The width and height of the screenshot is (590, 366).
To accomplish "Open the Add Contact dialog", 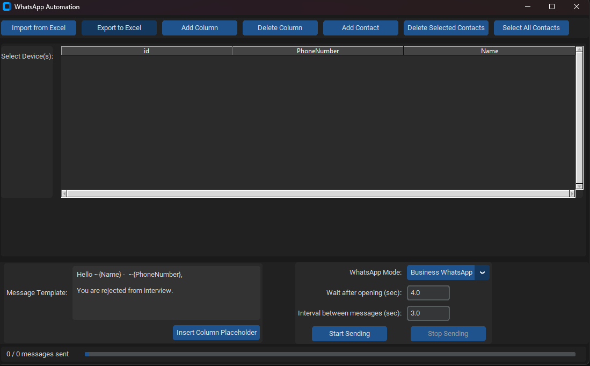I will tap(360, 28).
